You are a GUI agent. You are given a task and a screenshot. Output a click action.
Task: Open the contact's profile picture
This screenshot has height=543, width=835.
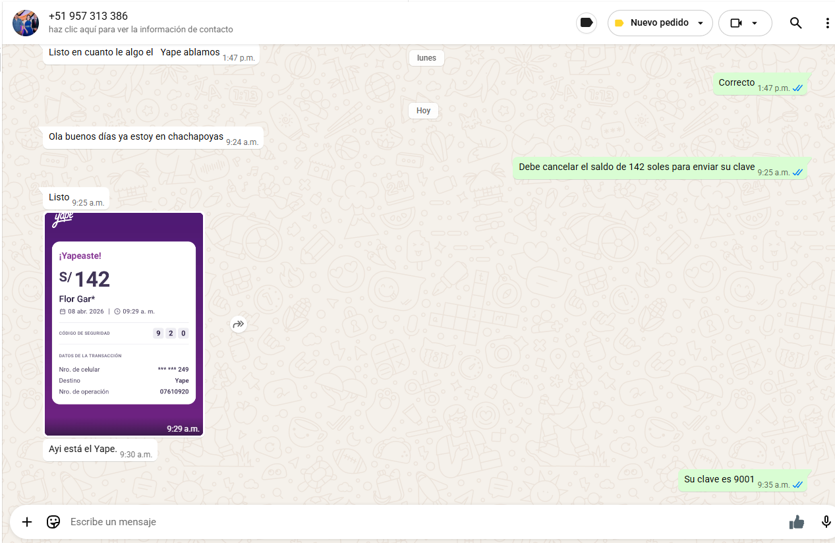pos(26,23)
